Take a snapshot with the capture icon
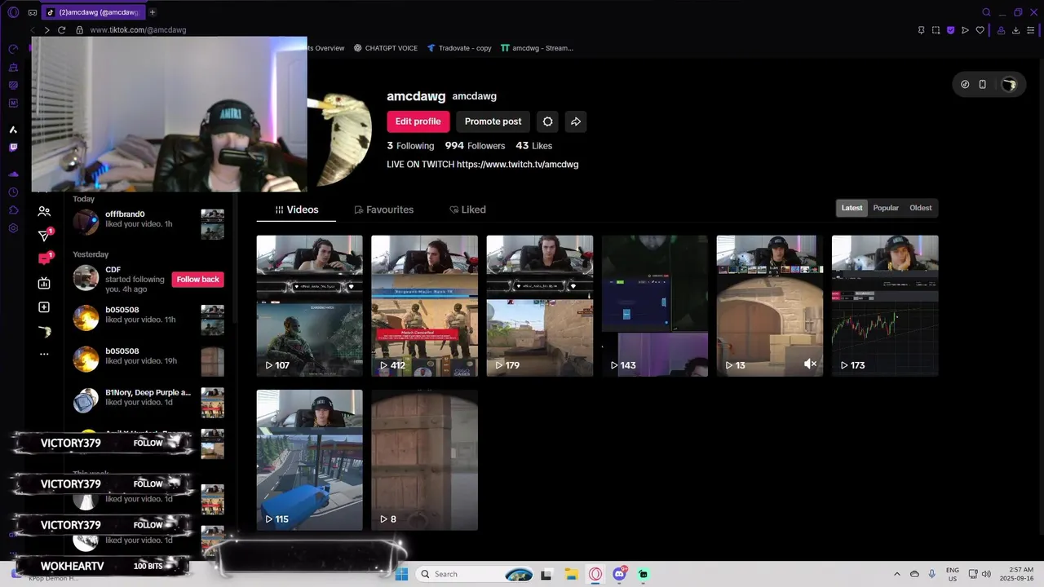This screenshot has width=1044, height=587. coord(936,30)
